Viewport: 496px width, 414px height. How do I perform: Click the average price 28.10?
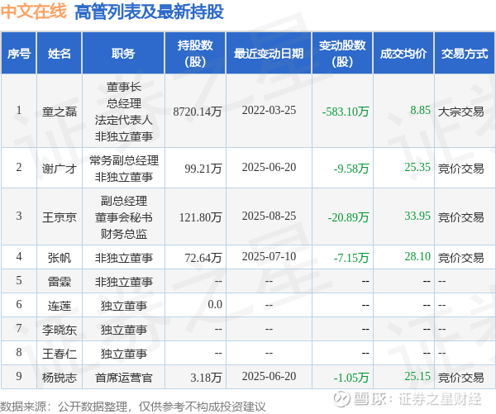[x=417, y=256]
